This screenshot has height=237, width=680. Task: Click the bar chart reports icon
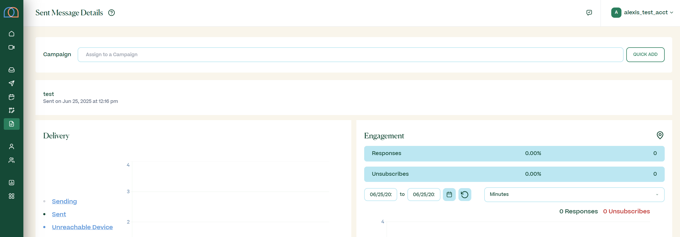click(x=12, y=183)
